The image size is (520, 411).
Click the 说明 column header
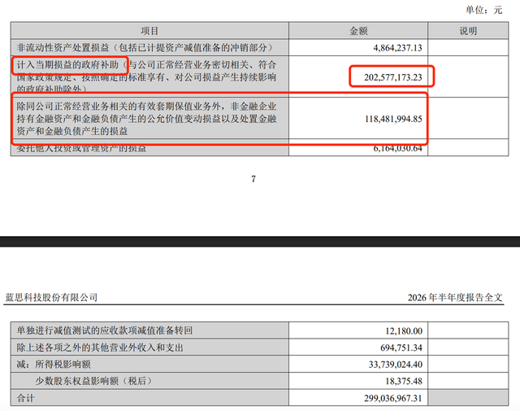coord(468,31)
